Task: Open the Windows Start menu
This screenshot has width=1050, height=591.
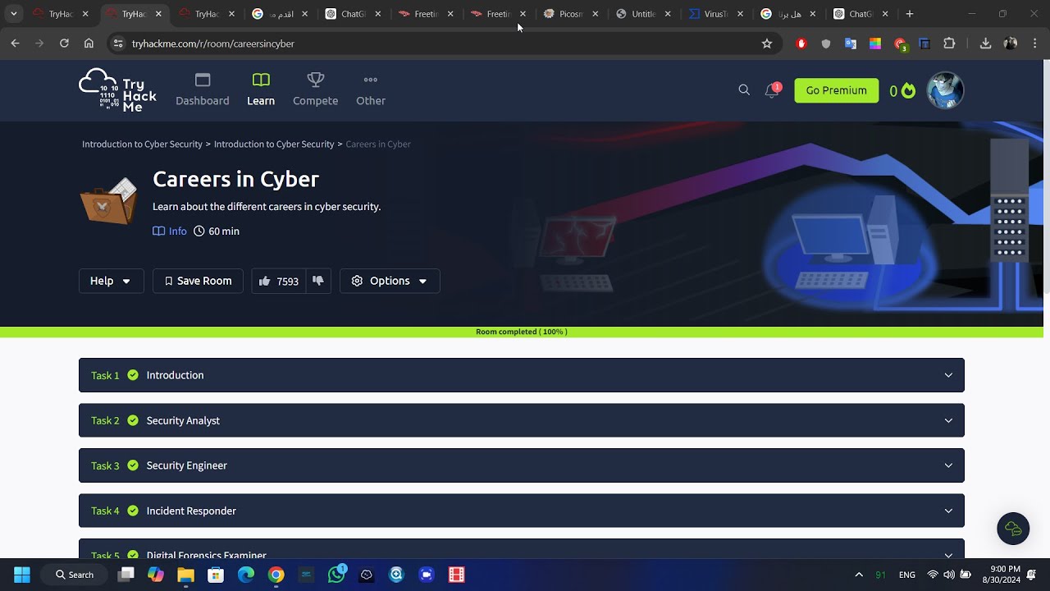Action: (22, 575)
